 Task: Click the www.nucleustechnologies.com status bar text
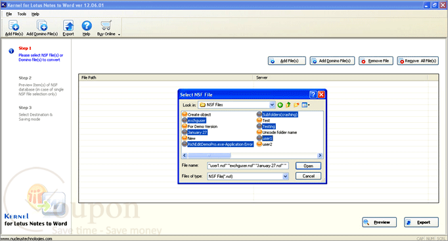point(26,239)
